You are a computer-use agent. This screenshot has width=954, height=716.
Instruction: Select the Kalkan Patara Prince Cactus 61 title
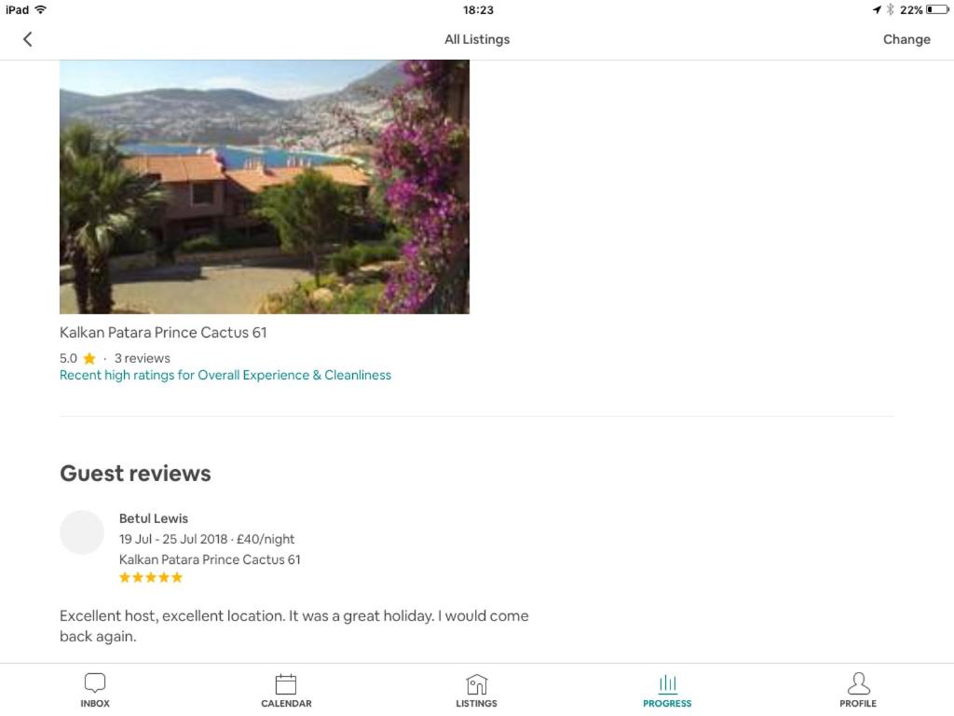coord(163,333)
